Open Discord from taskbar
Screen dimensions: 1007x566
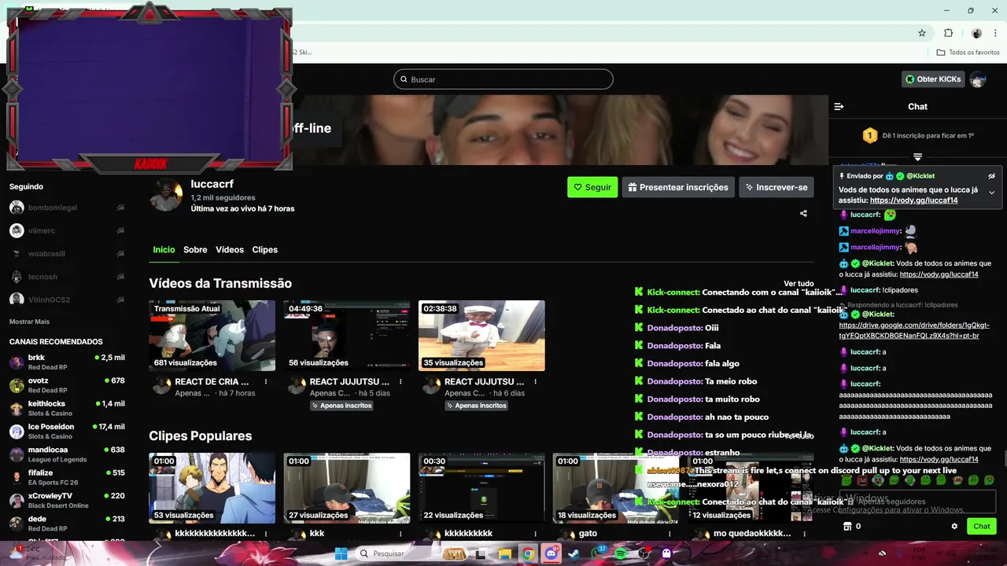click(551, 553)
